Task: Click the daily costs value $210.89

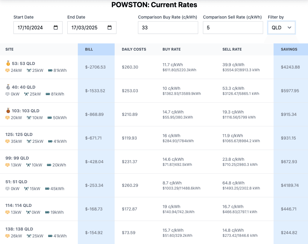Action: pos(130,114)
